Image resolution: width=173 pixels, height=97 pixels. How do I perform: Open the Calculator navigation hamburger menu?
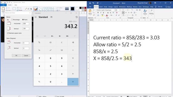click(x=35, y=17)
